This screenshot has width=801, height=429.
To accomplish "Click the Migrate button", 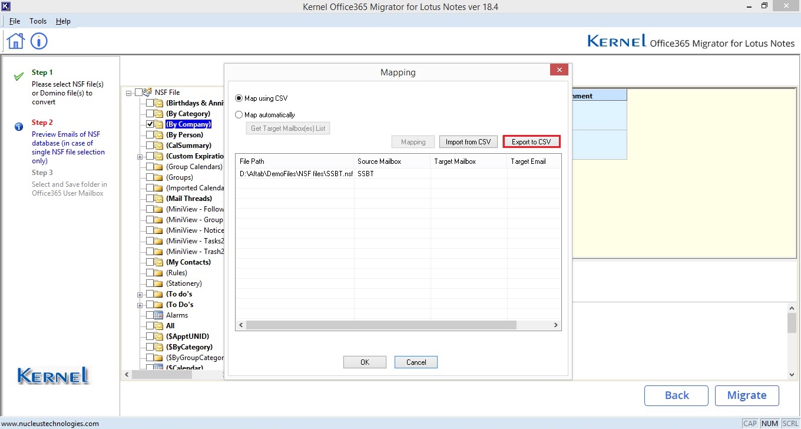I will click(747, 395).
